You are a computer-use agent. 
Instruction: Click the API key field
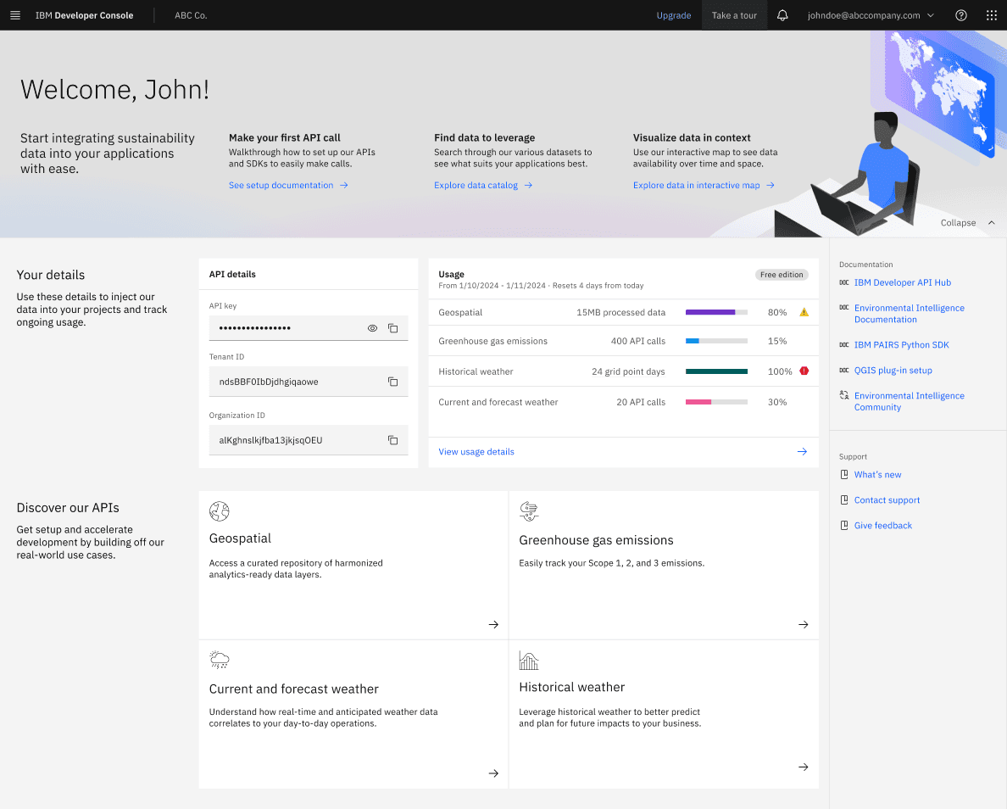point(309,328)
